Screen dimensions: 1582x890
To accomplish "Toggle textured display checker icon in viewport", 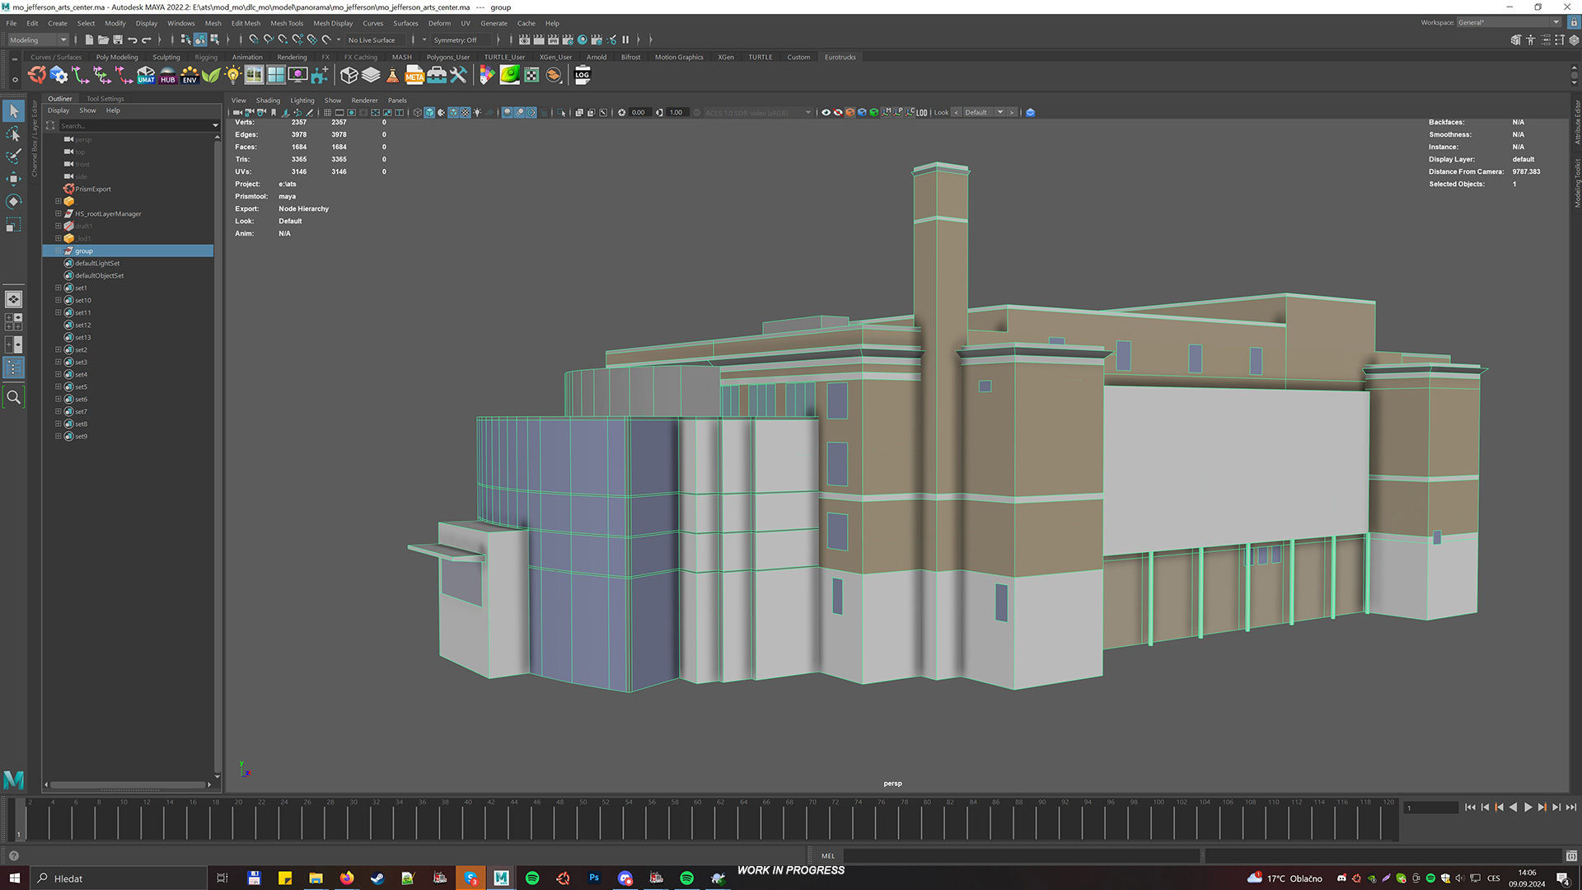I will coord(466,113).
